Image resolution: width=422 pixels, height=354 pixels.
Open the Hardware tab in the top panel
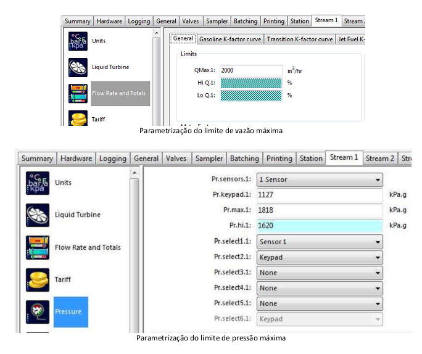109,21
